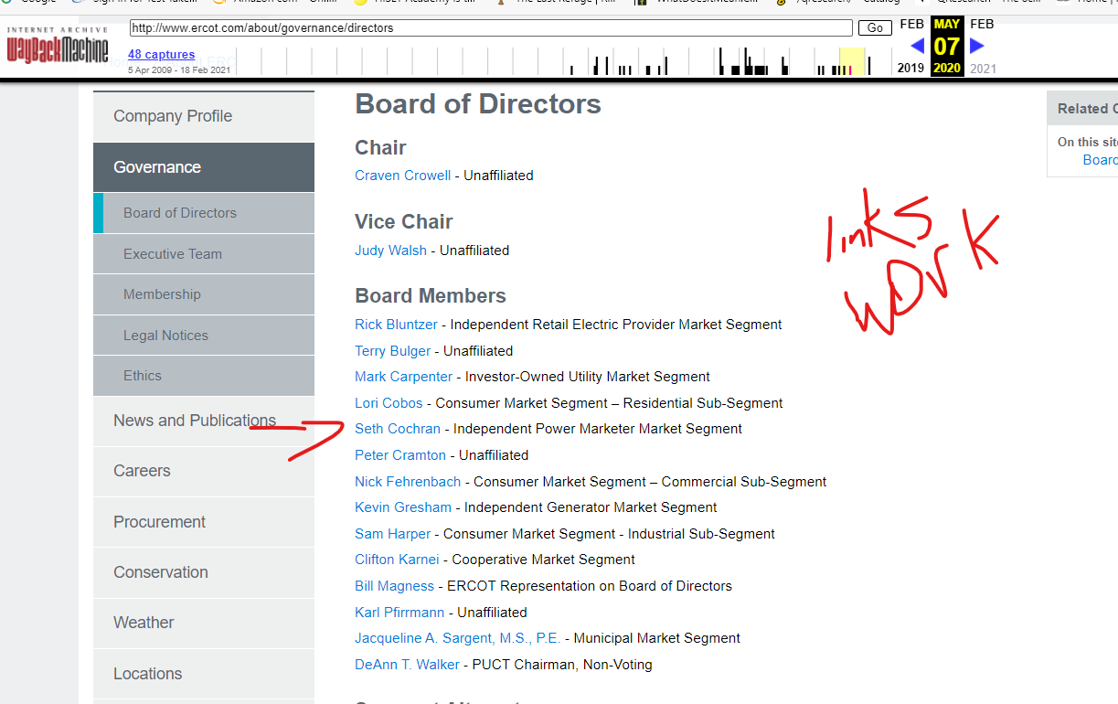Click the Vice Chair section heading
The height and width of the screenshot is (704, 1118).
pos(404,222)
